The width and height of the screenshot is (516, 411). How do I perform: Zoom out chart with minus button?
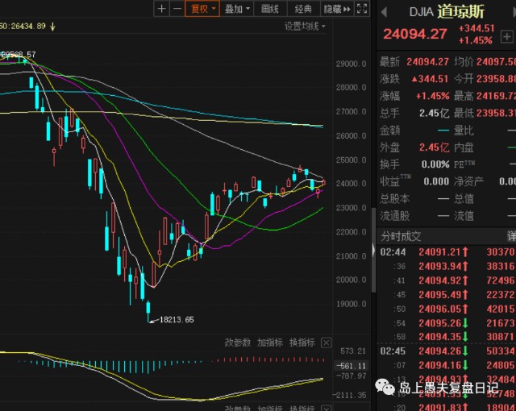pos(177,9)
